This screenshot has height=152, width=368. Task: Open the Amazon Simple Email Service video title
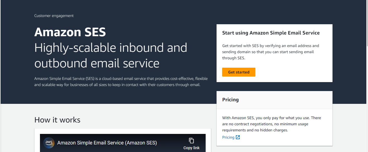[107, 143]
